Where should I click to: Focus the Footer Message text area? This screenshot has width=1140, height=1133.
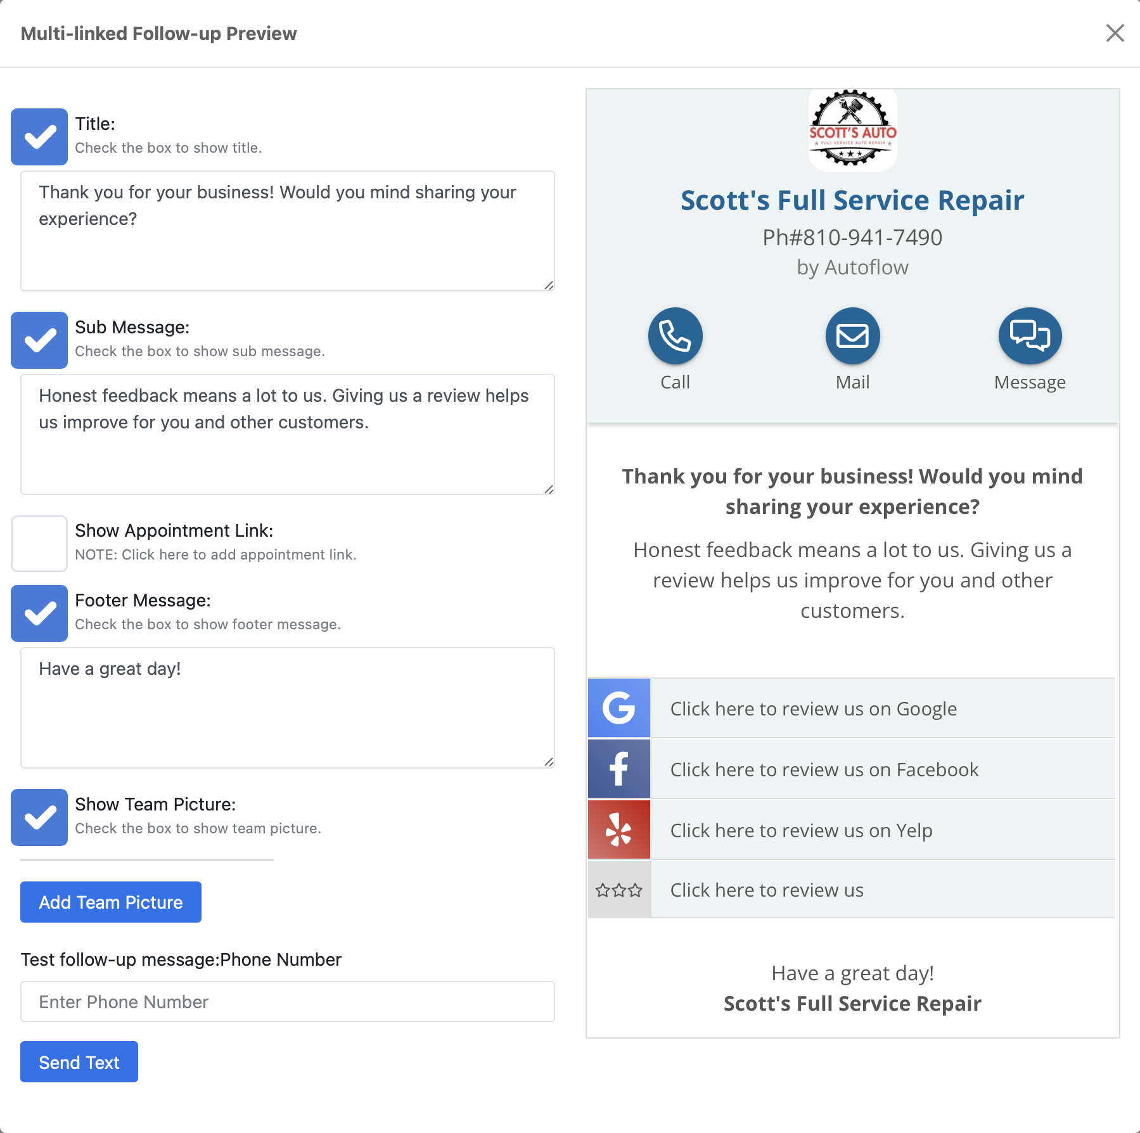click(x=288, y=708)
